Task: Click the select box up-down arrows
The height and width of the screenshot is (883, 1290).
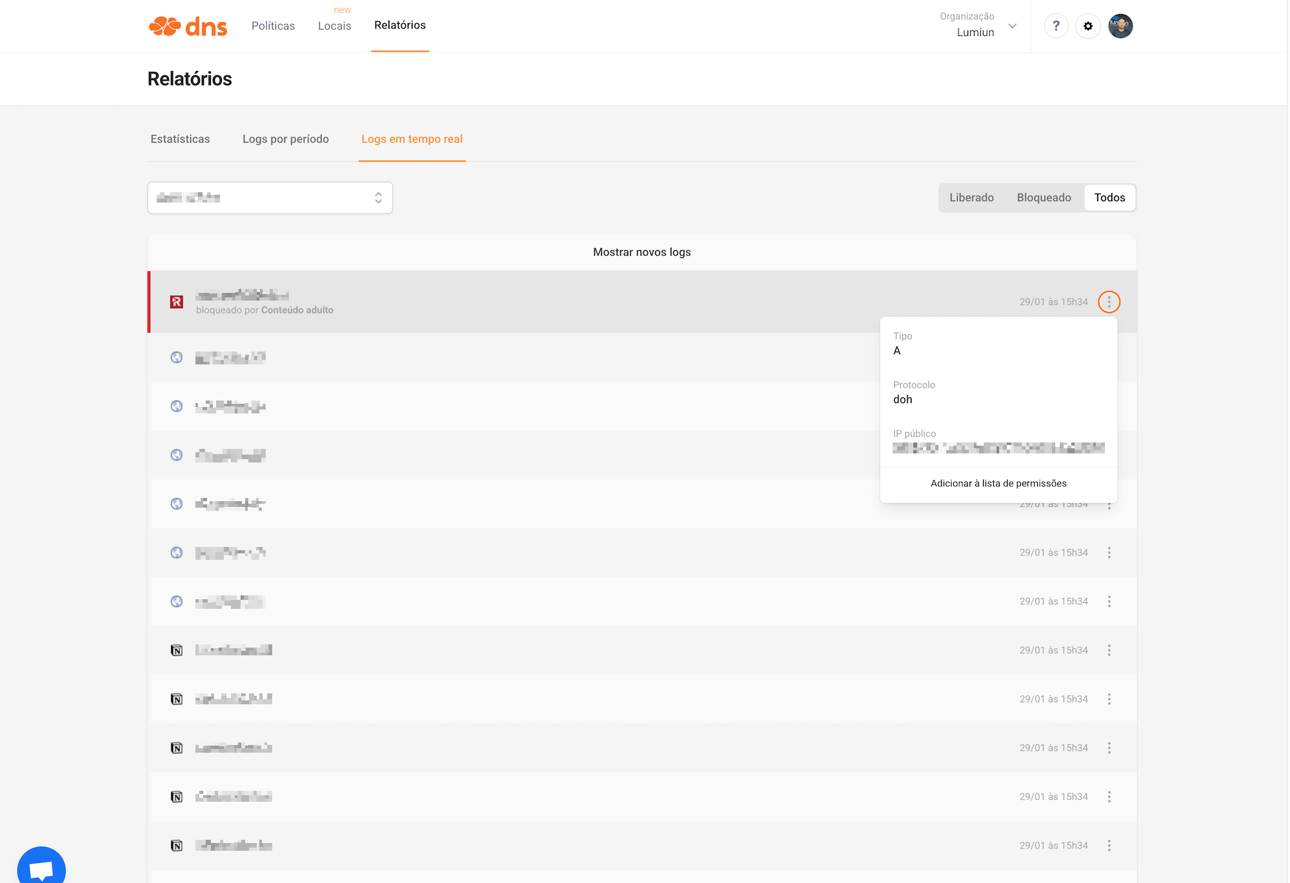Action: tap(378, 197)
